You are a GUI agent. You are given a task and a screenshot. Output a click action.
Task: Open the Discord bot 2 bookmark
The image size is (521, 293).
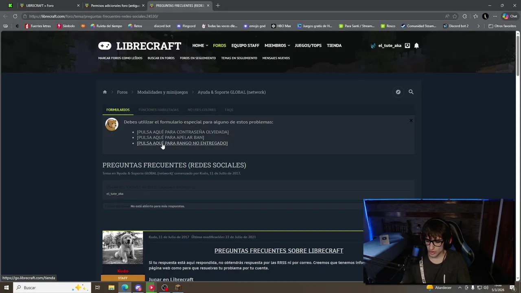pos(456,26)
